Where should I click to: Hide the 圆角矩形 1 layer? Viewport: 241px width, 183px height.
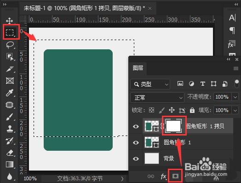pos(136,142)
